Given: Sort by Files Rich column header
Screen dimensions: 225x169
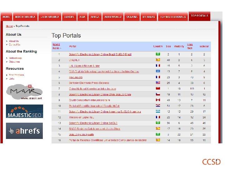Looking at the screenshot, I should (190, 46).
